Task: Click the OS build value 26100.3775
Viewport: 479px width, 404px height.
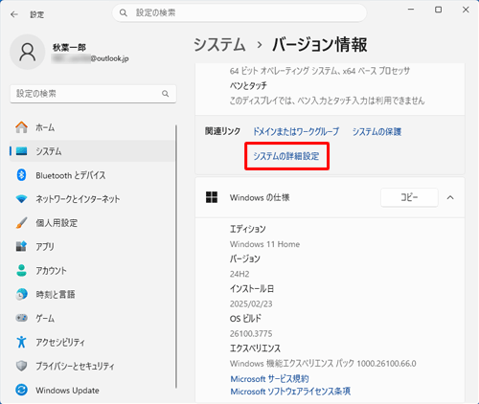Action: (x=251, y=333)
